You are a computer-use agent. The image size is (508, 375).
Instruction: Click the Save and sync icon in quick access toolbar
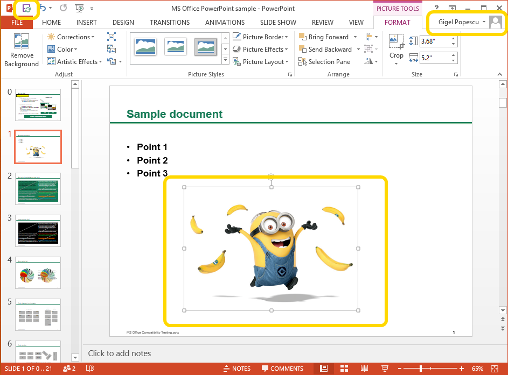point(26,9)
